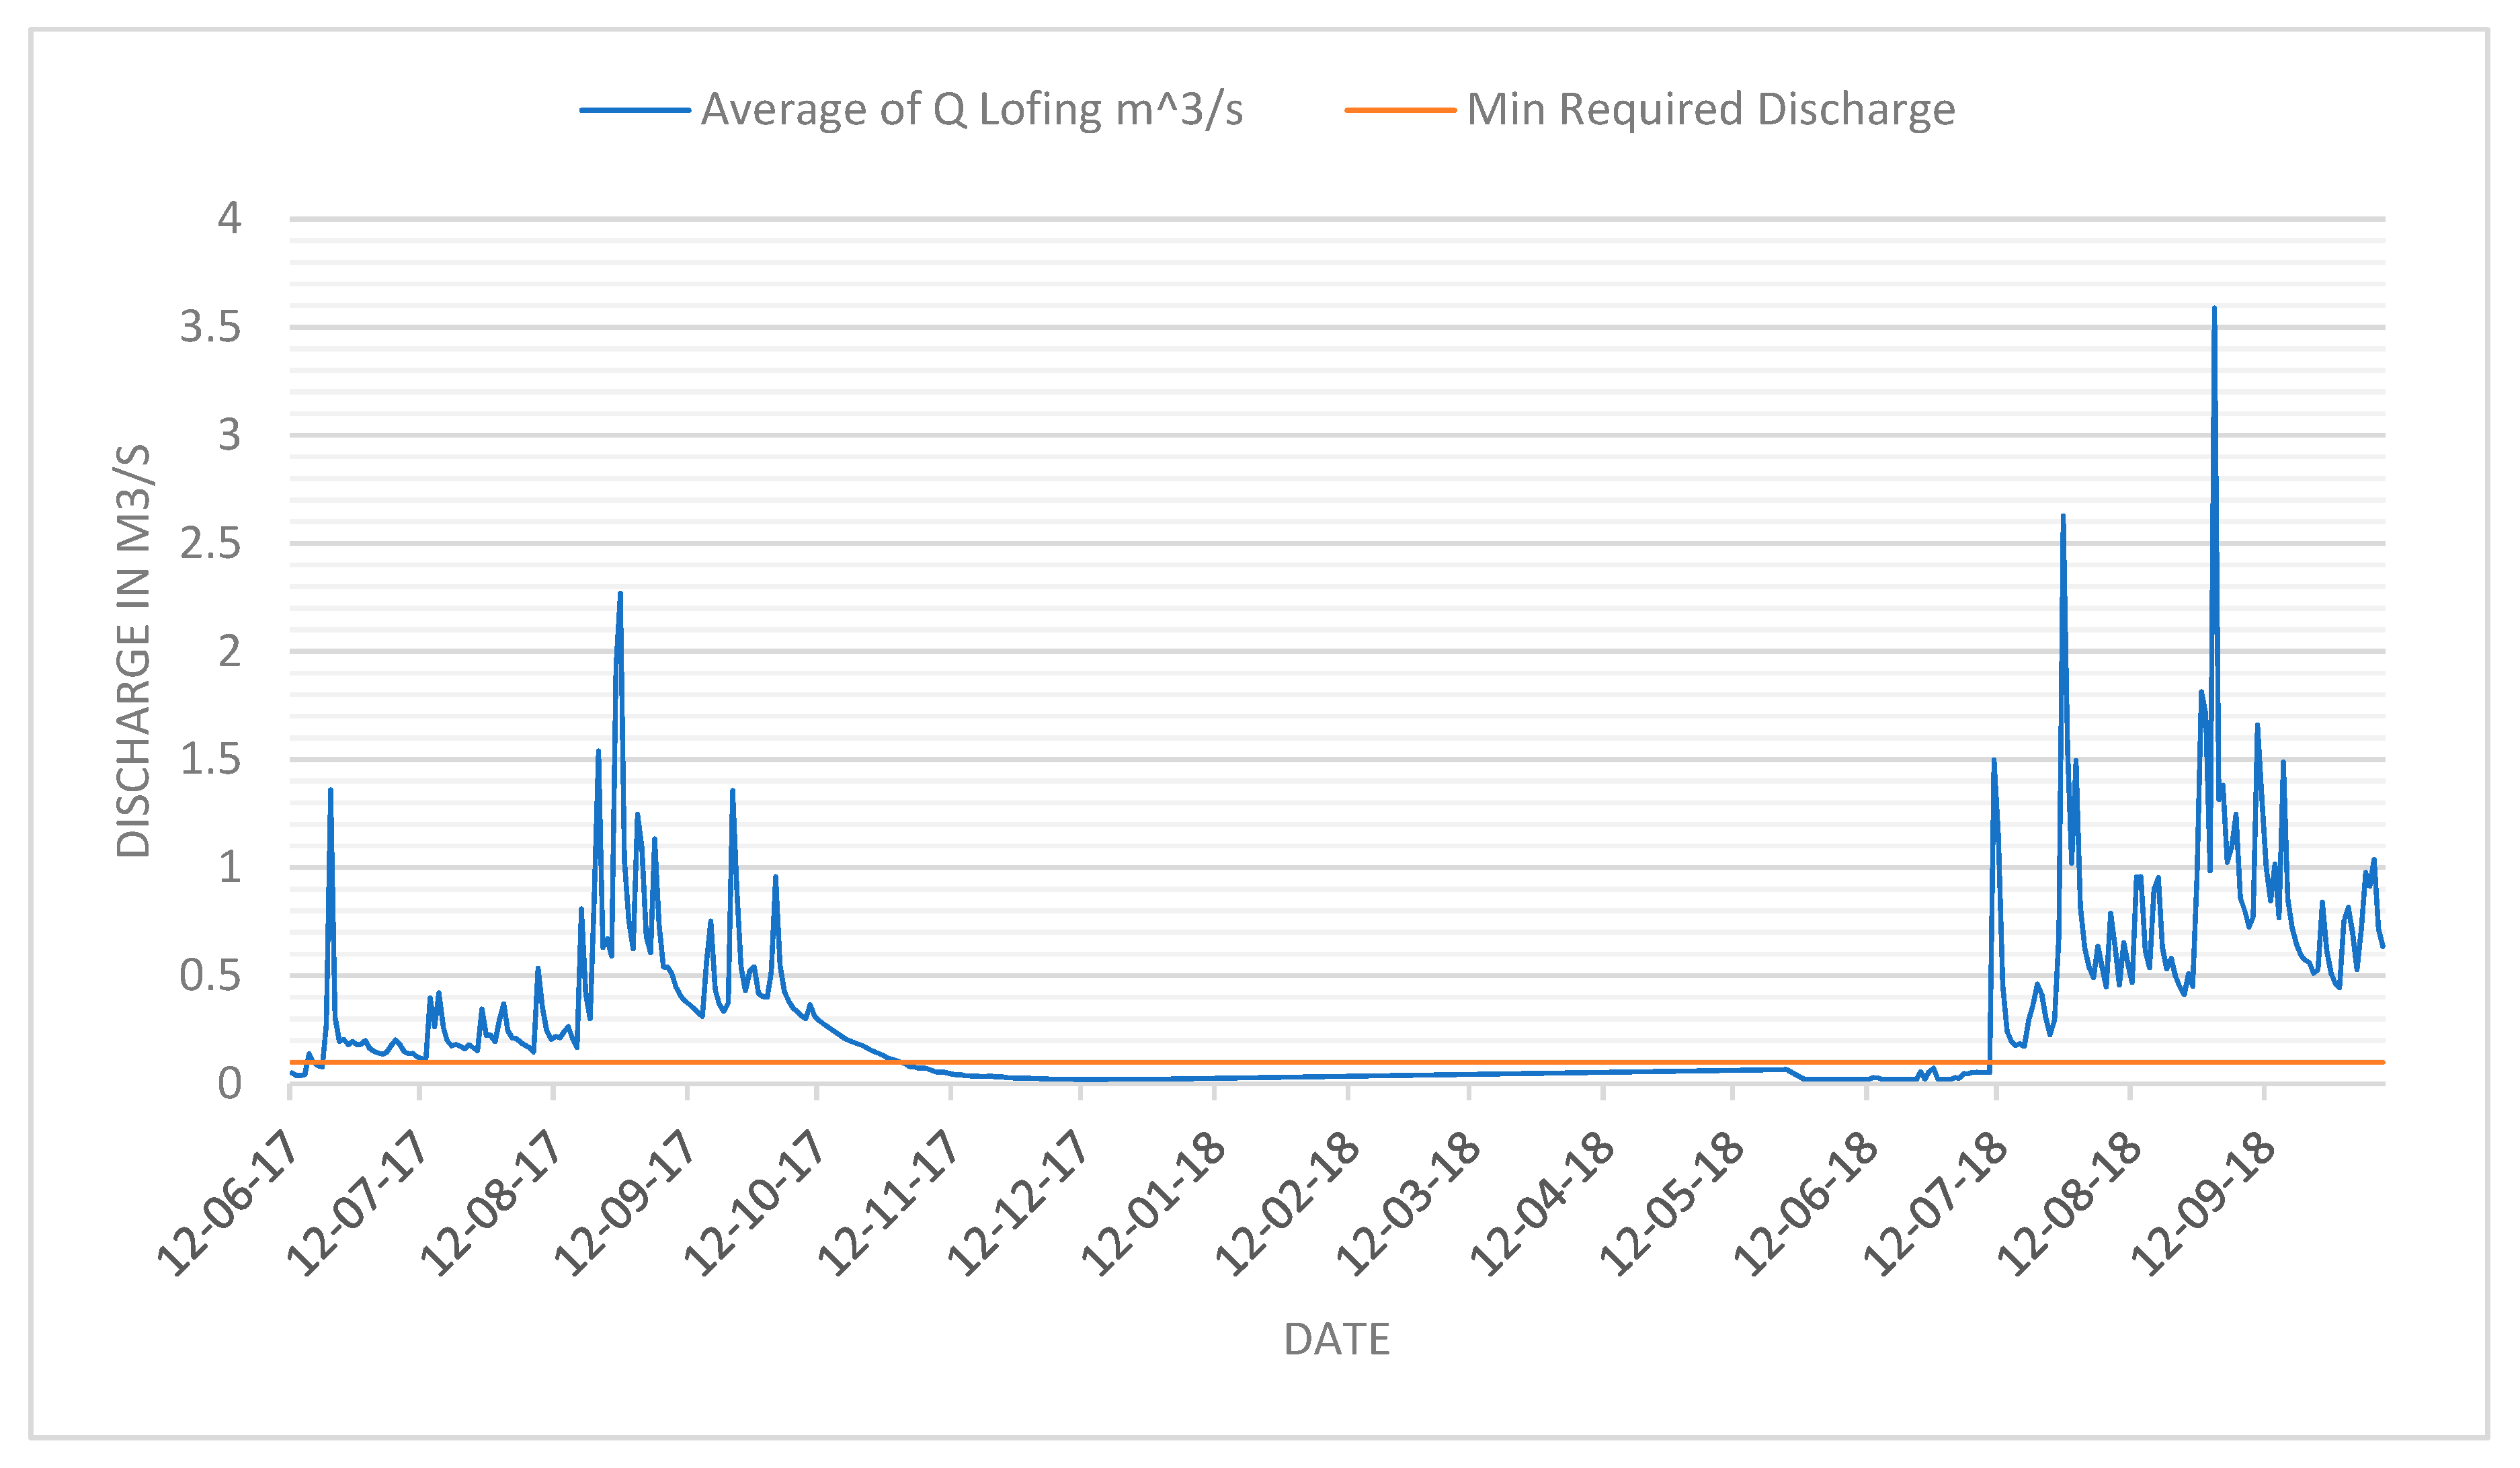2520x1468 pixels.
Task: Click the y-axis value 1.5
Action: (x=210, y=759)
